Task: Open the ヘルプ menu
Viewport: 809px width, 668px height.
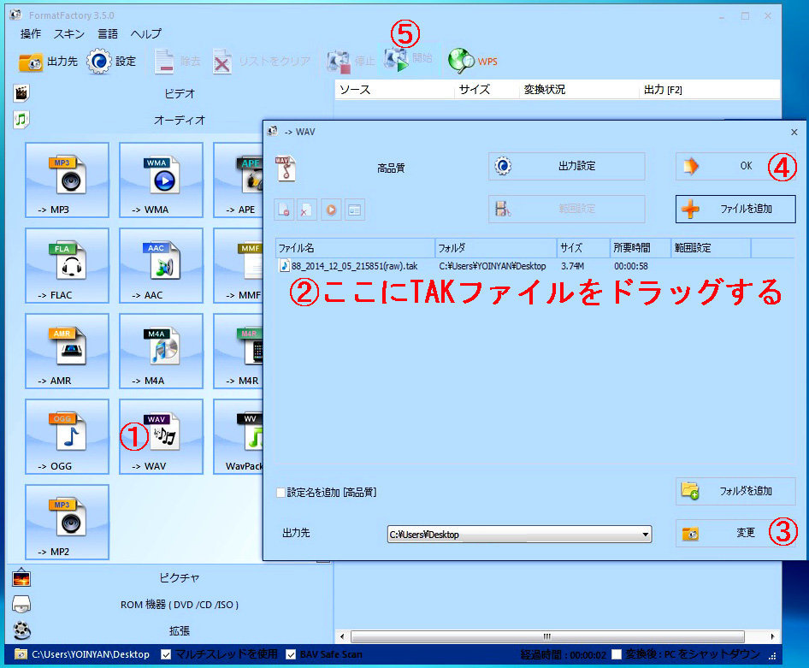Action: [145, 34]
